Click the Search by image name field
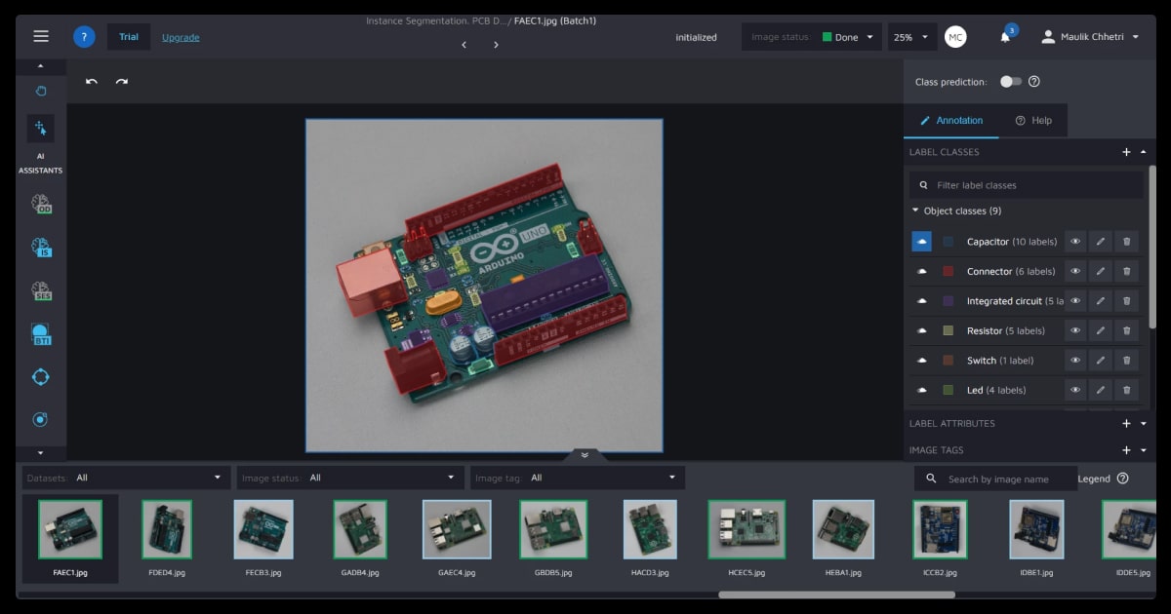Image resolution: width=1171 pixels, height=614 pixels. tap(995, 479)
